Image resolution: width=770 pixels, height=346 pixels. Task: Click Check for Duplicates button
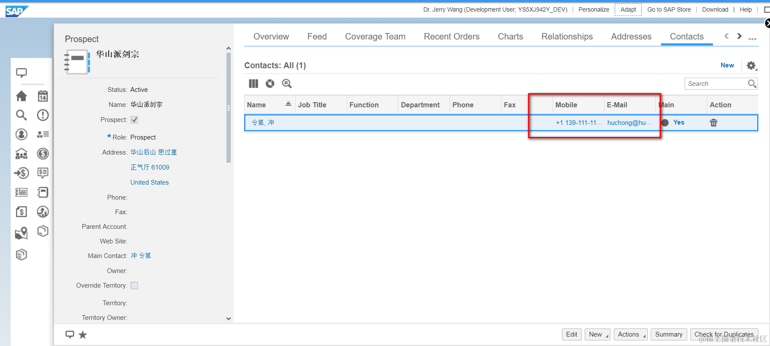click(x=724, y=334)
